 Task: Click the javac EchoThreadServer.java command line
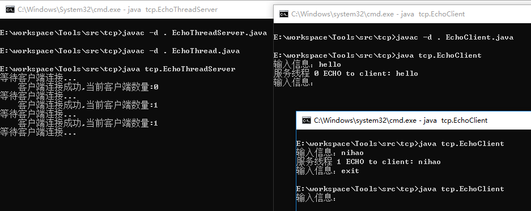(133, 33)
